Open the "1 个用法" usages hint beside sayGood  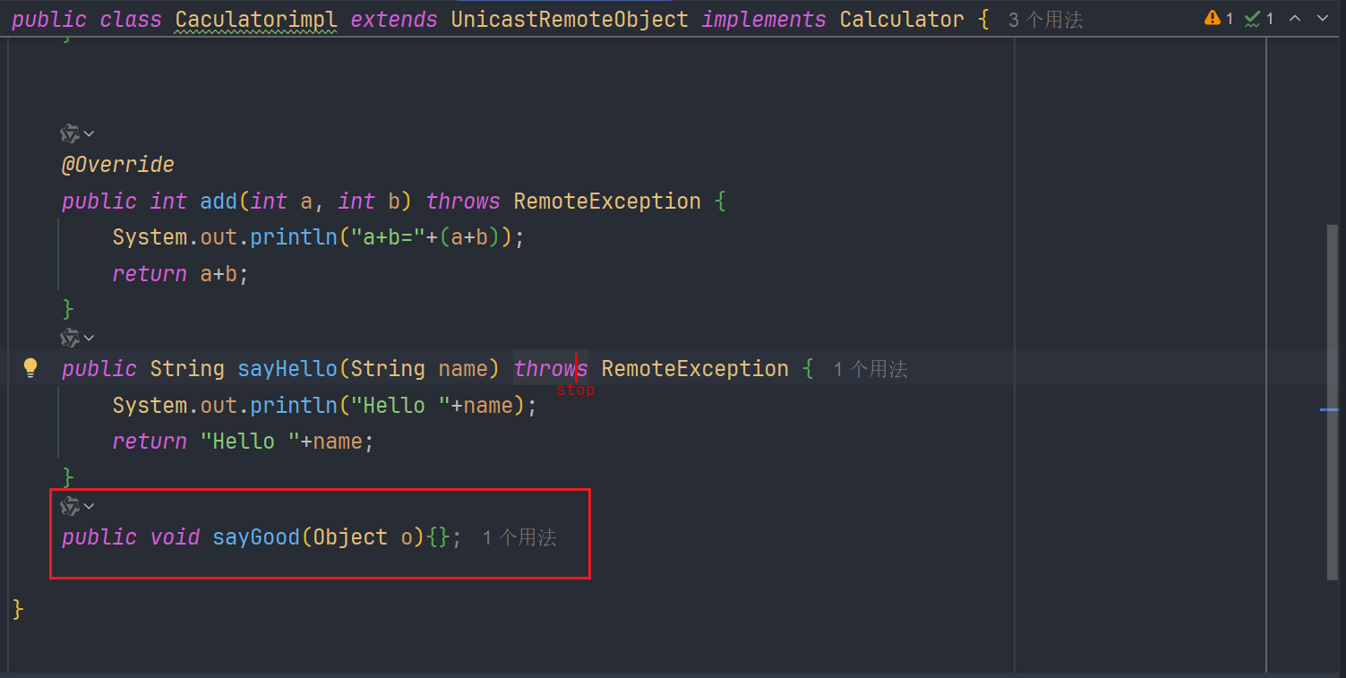(519, 537)
